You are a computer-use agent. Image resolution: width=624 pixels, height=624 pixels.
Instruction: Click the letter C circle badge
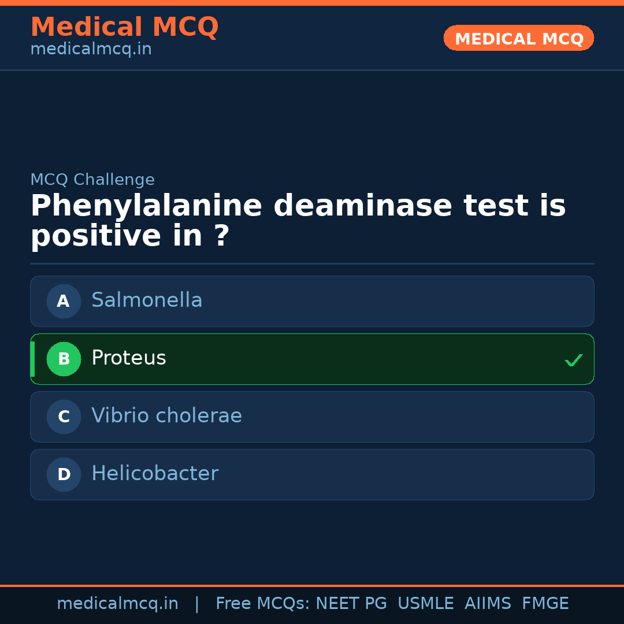tap(64, 417)
